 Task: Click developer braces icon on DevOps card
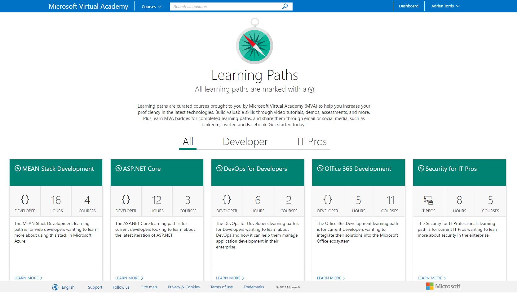coord(227,200)
